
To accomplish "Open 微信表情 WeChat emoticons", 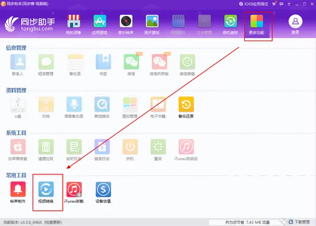I will pos(187,65).
